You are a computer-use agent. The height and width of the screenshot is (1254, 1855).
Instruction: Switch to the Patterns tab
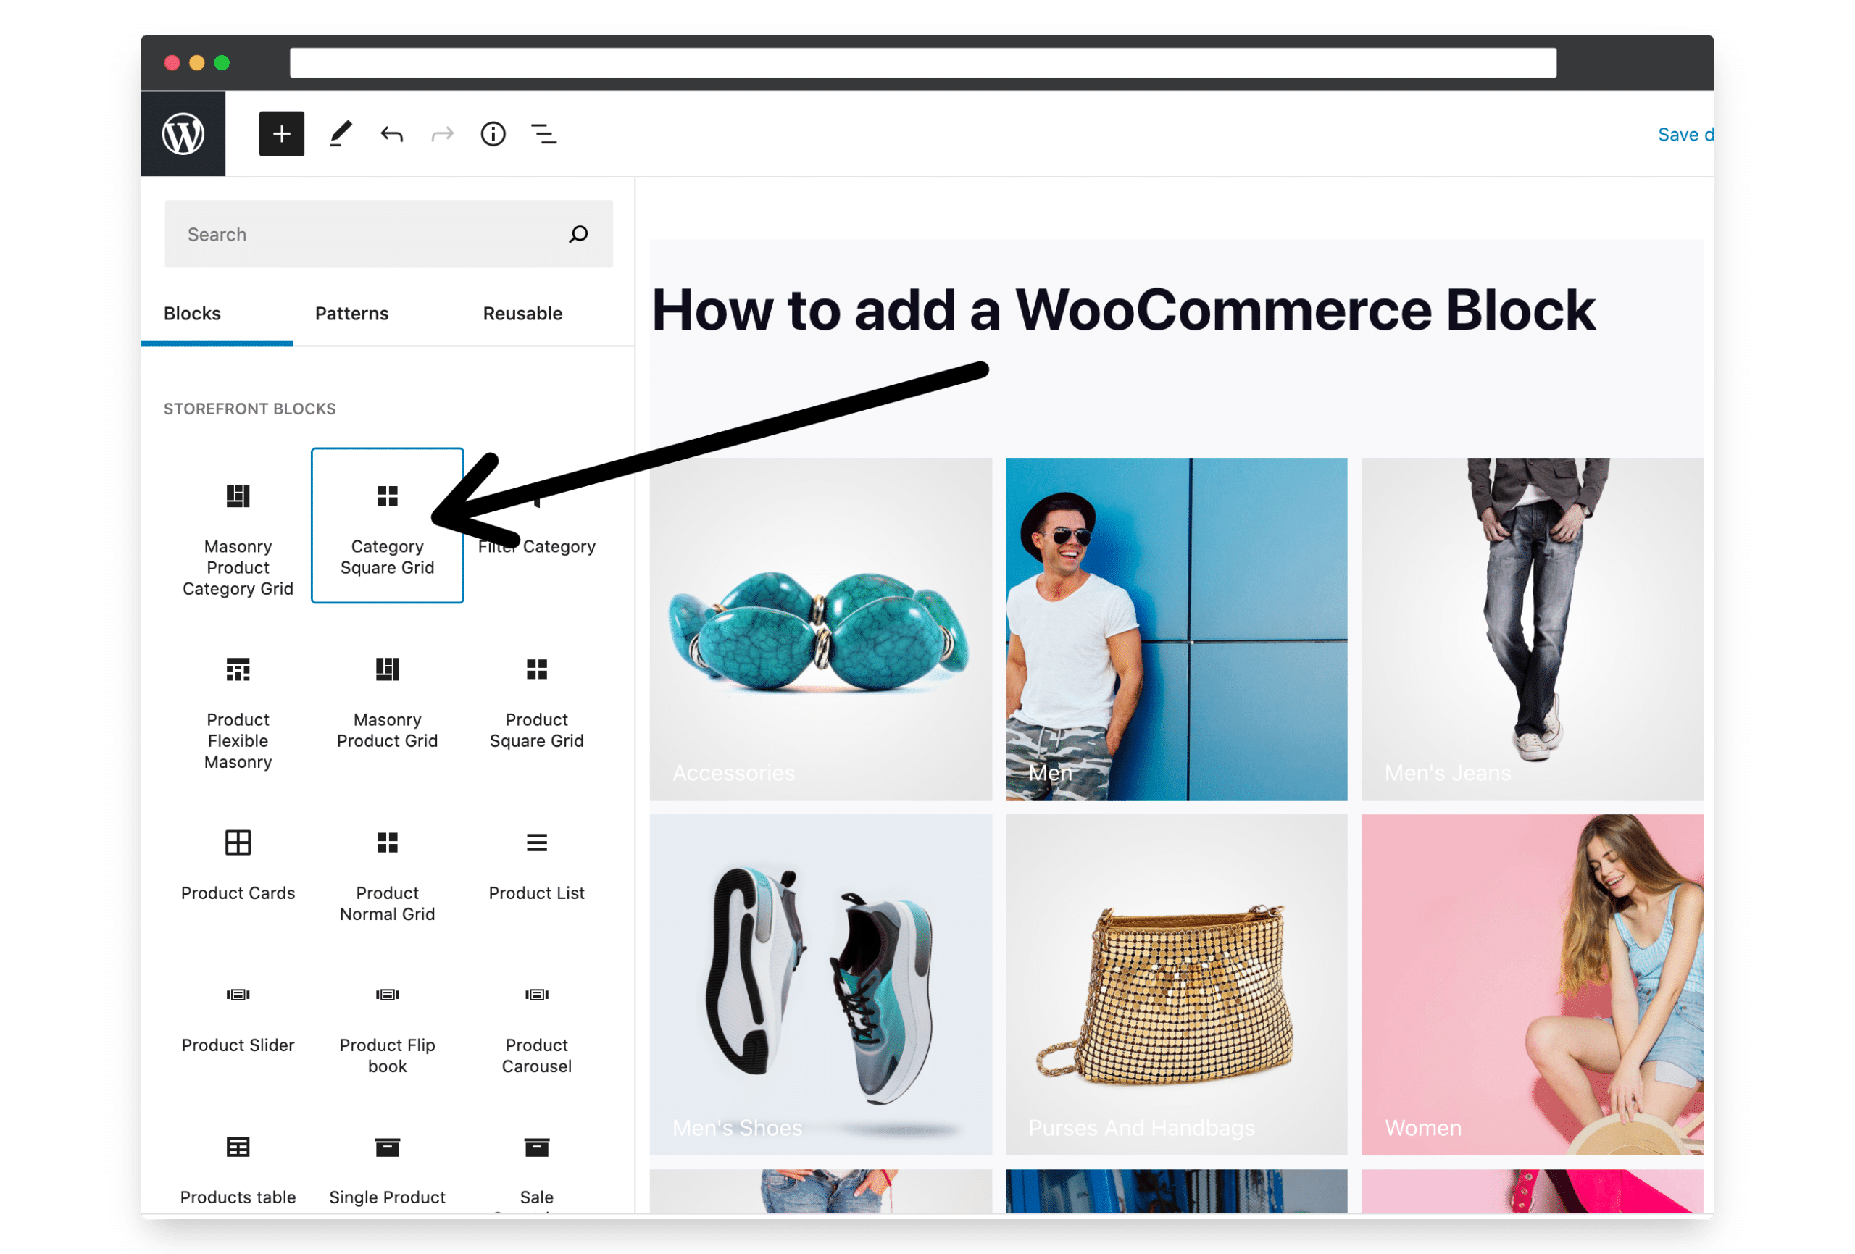352,314
